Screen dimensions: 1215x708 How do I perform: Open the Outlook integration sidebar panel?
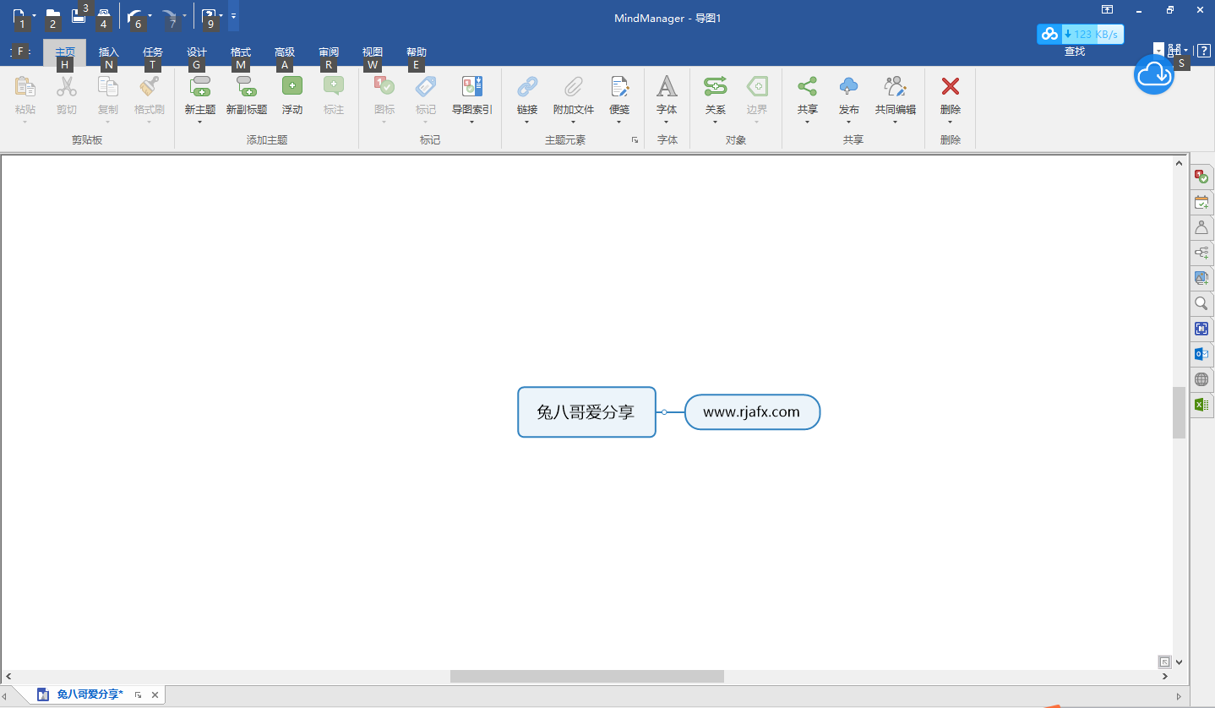1201,354
